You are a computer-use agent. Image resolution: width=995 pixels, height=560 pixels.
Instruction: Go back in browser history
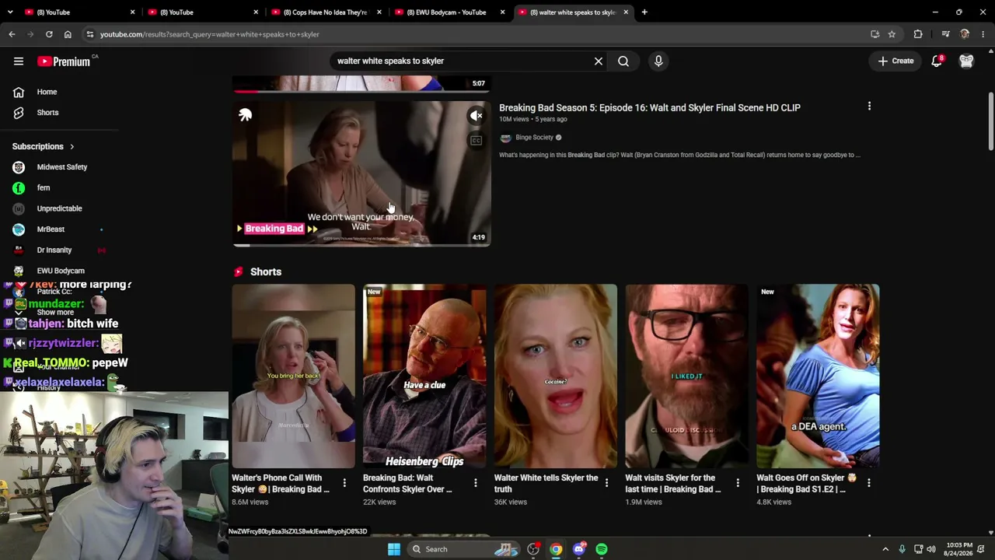pos(12,34)
